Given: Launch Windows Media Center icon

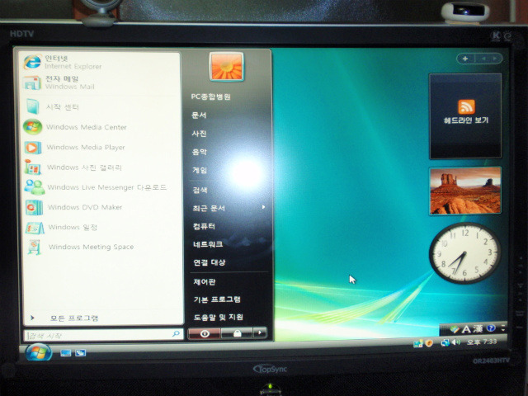Looking at the screenshot, I should (33, 127).
